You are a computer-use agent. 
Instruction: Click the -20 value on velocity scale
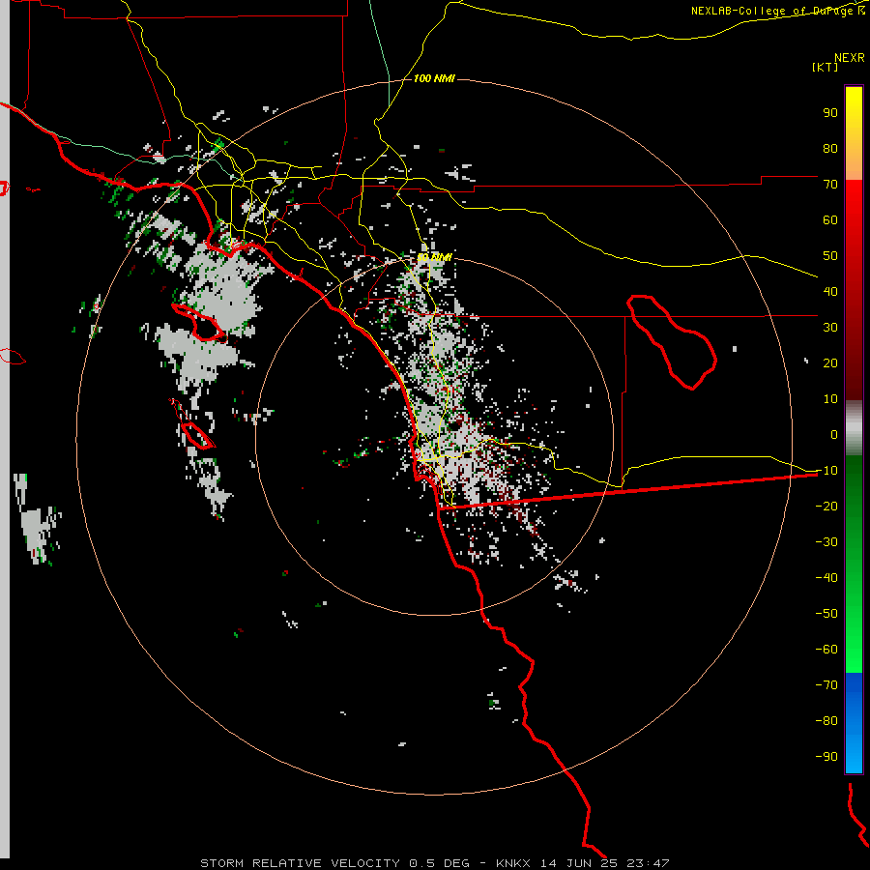pyautogui.click(x=826, y=506)
